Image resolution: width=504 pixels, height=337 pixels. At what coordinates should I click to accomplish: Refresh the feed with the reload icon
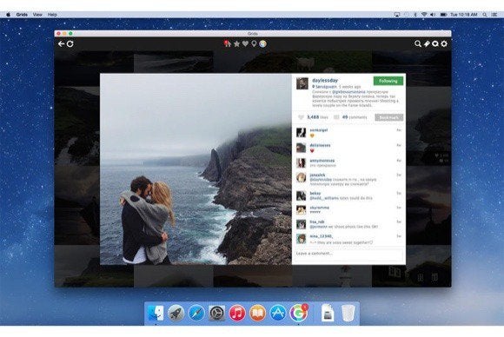(70, 43)
